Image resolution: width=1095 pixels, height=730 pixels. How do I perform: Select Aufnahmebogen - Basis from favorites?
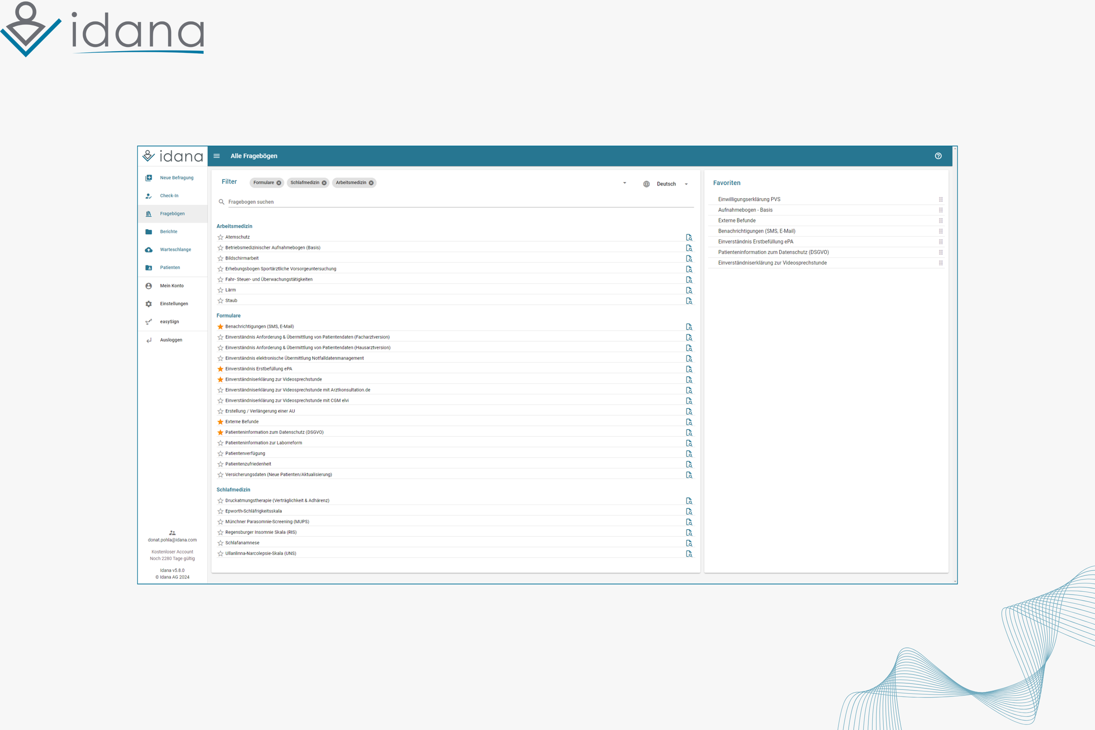tap(745, 210)
